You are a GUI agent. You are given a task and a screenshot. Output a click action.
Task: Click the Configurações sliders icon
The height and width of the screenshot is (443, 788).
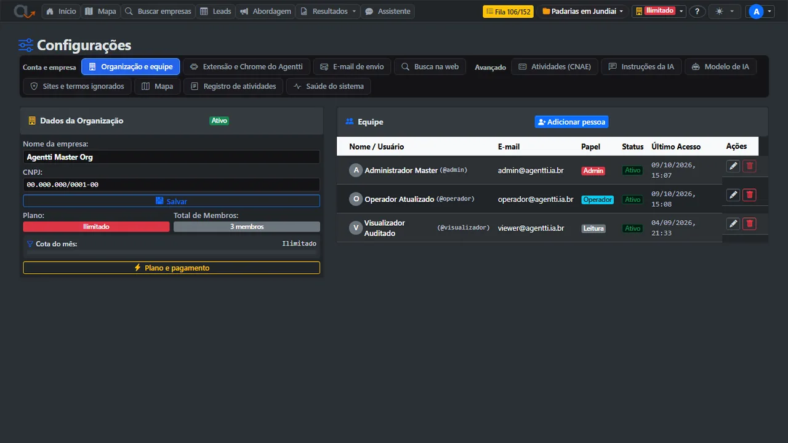[26, 46]
